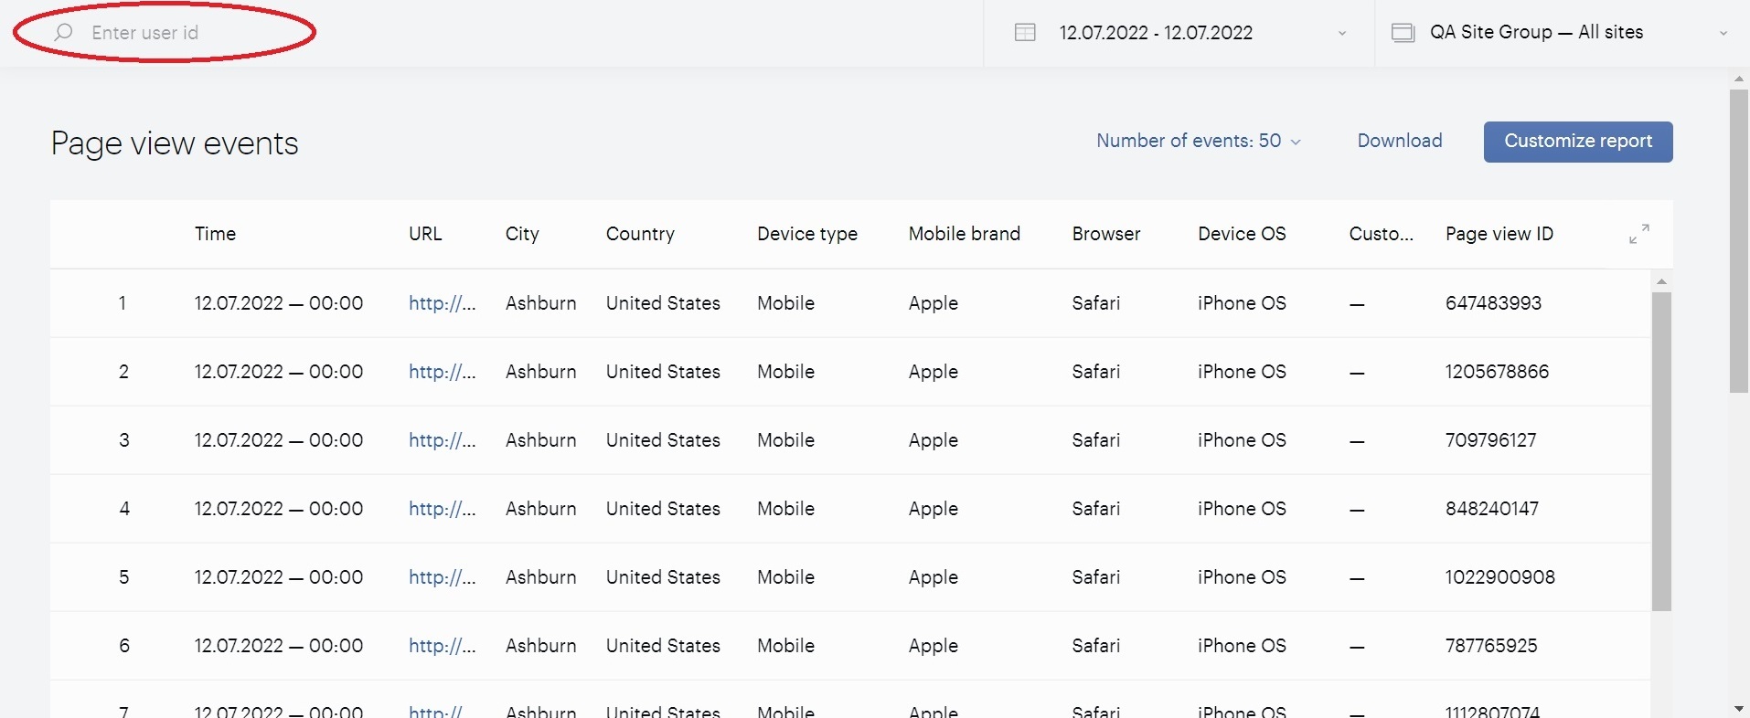Open the QA Site Group selector
Viewport: 1750px width, 718px height.
1559,33
